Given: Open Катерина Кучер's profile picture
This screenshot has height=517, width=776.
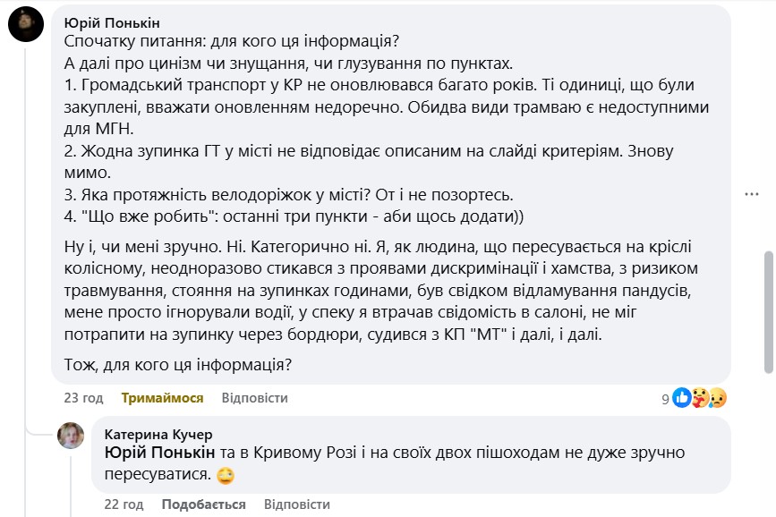Looking at the screenshot, I should [x=71, y=436].
